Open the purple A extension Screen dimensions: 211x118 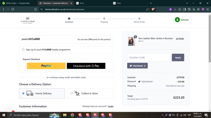click(170, 10)
